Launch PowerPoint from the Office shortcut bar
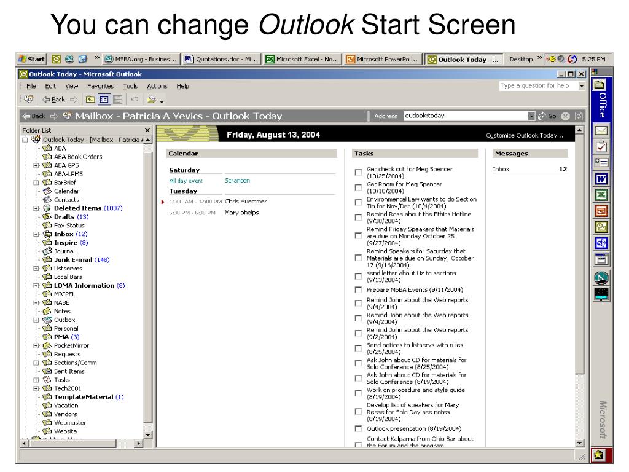Image resolution: width=629 pixels, height=472 pixels. pyautogui.click(x=601, y=211)
